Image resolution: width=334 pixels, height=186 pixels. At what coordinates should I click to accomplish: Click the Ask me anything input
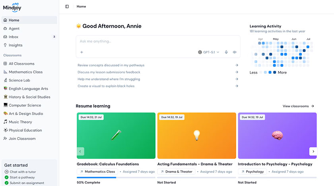tap(158, 42)
